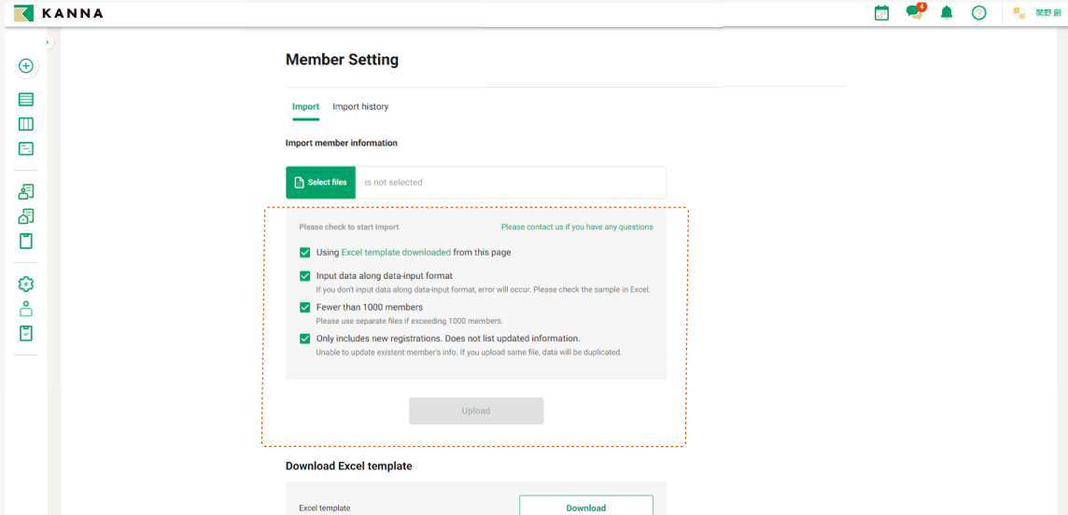Click the clipboard checkmark icon in sidebar
The height and width of the screenshot is (515, 1068).
pyautogui.click(x=26, y=333)
